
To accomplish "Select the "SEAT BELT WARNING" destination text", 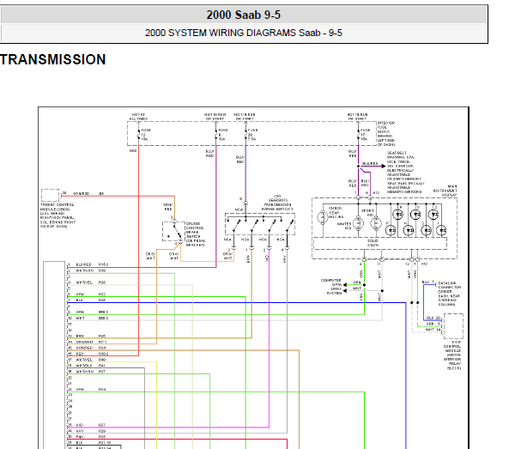I will 406,172.
